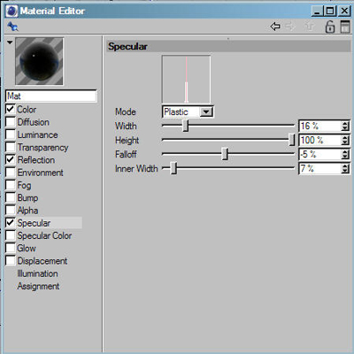Enable the Bump channel checkbox
Viewport: 354px width, 354px height.
11,197
